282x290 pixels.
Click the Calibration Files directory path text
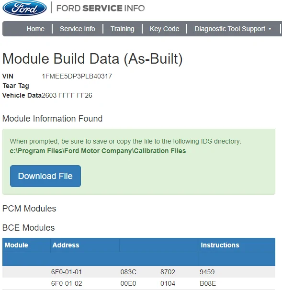point(98,151)
